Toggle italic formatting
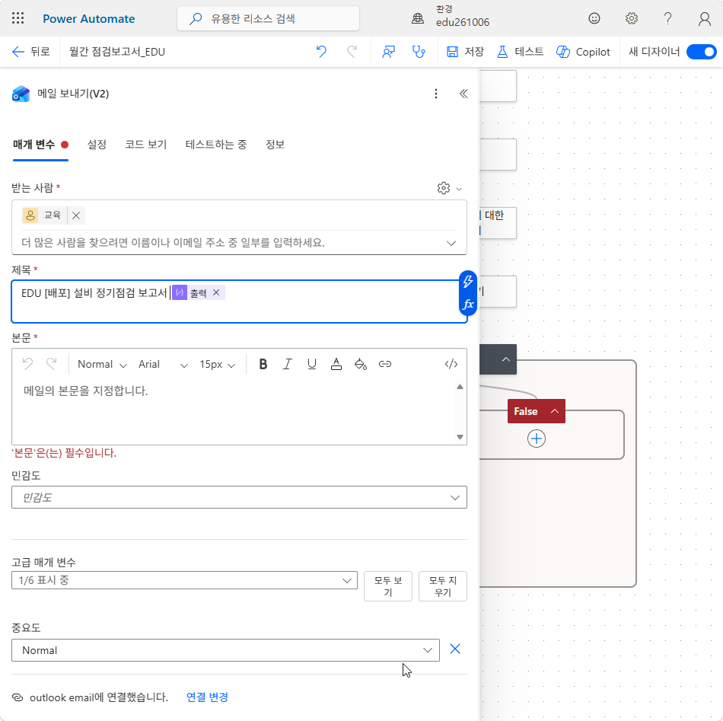The height and width of the screenshot is (721, 723). (x=287, y=364)
